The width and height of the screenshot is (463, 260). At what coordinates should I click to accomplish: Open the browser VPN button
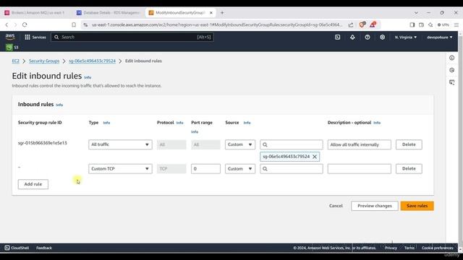point(443,25)
